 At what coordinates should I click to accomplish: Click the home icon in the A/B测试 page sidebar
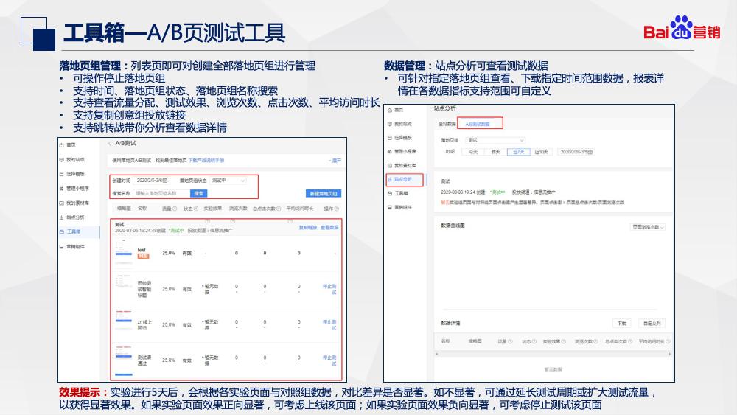pos(62,145)
